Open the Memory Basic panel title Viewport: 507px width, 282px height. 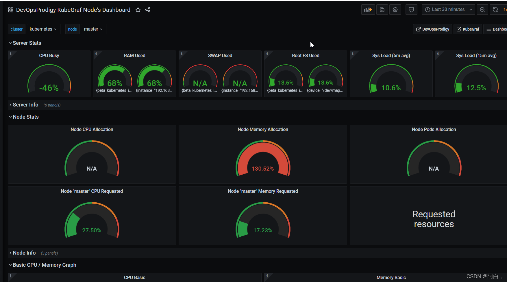(391, 277)
